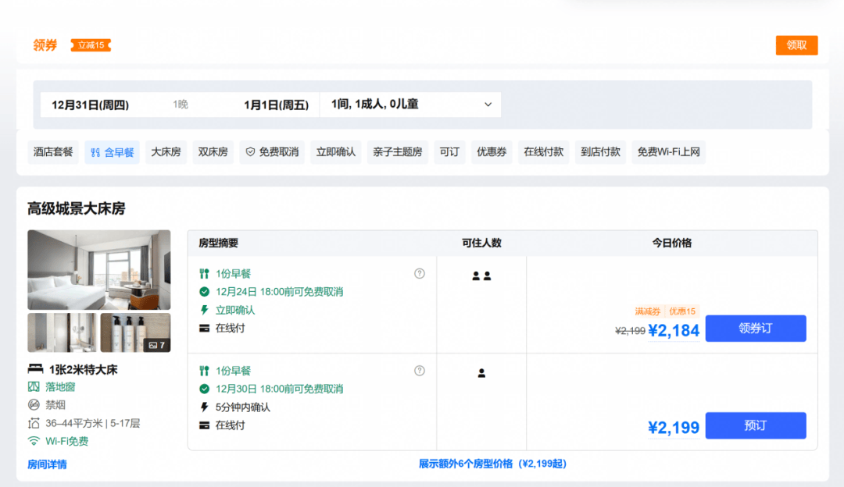Click the fork-and-knife icon in the 12月30日 offer
844x487 pixels.
[204, 371]
